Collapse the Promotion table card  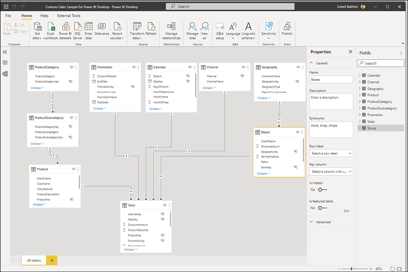pyautogui.click(x=100, y=109)
